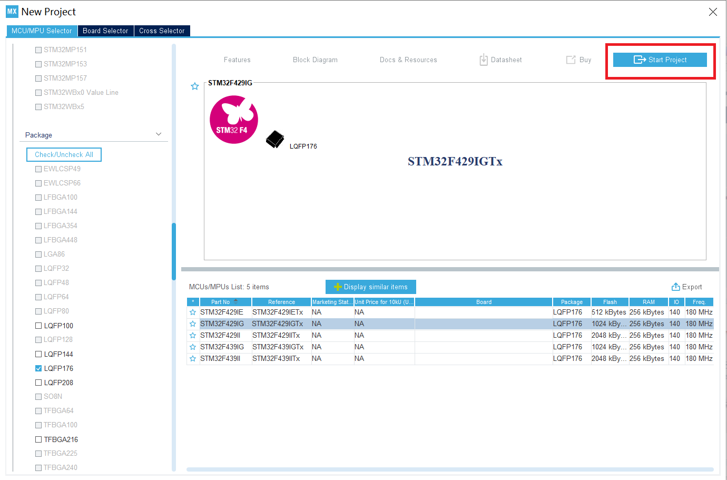The height and width of the screenshot is (480, 727).
Task: Star the STM32F429IE row
Action: pyautogui.click(x=193, y=312)
